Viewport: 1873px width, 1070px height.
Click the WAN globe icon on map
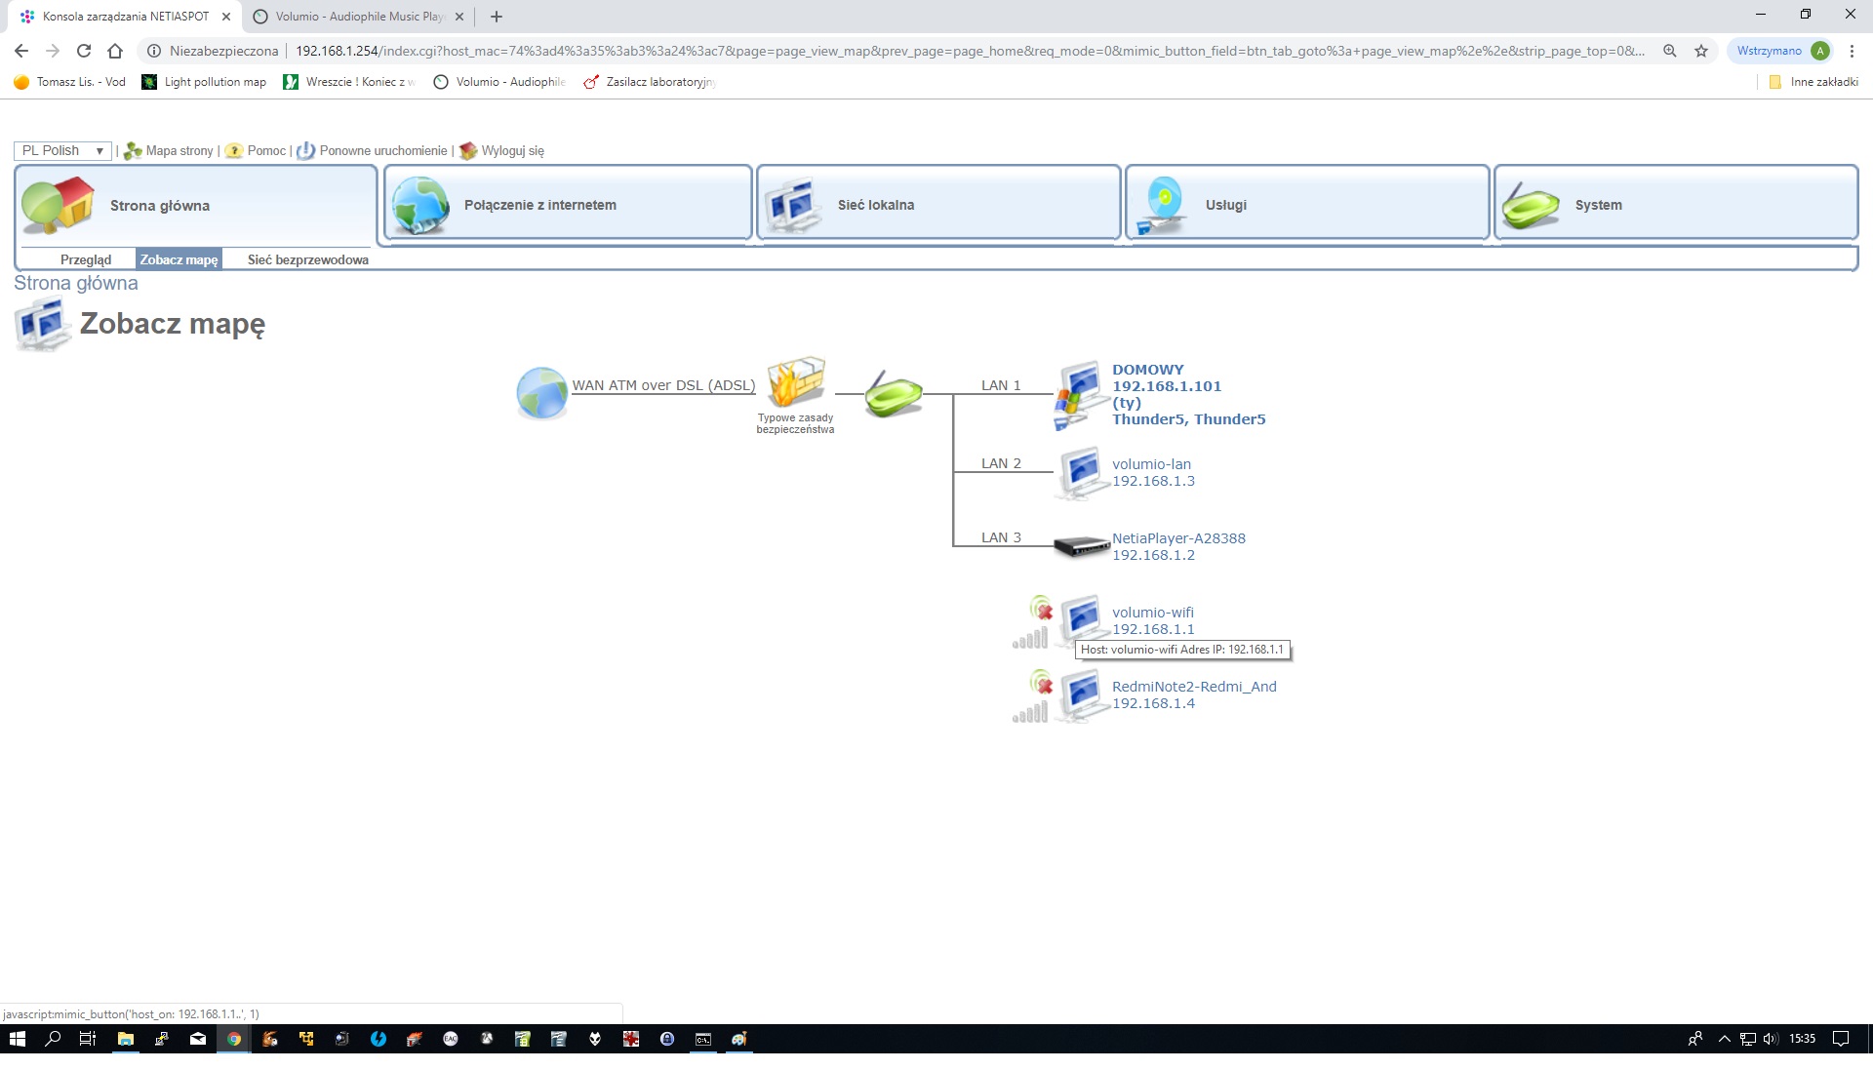coord(541,393)
